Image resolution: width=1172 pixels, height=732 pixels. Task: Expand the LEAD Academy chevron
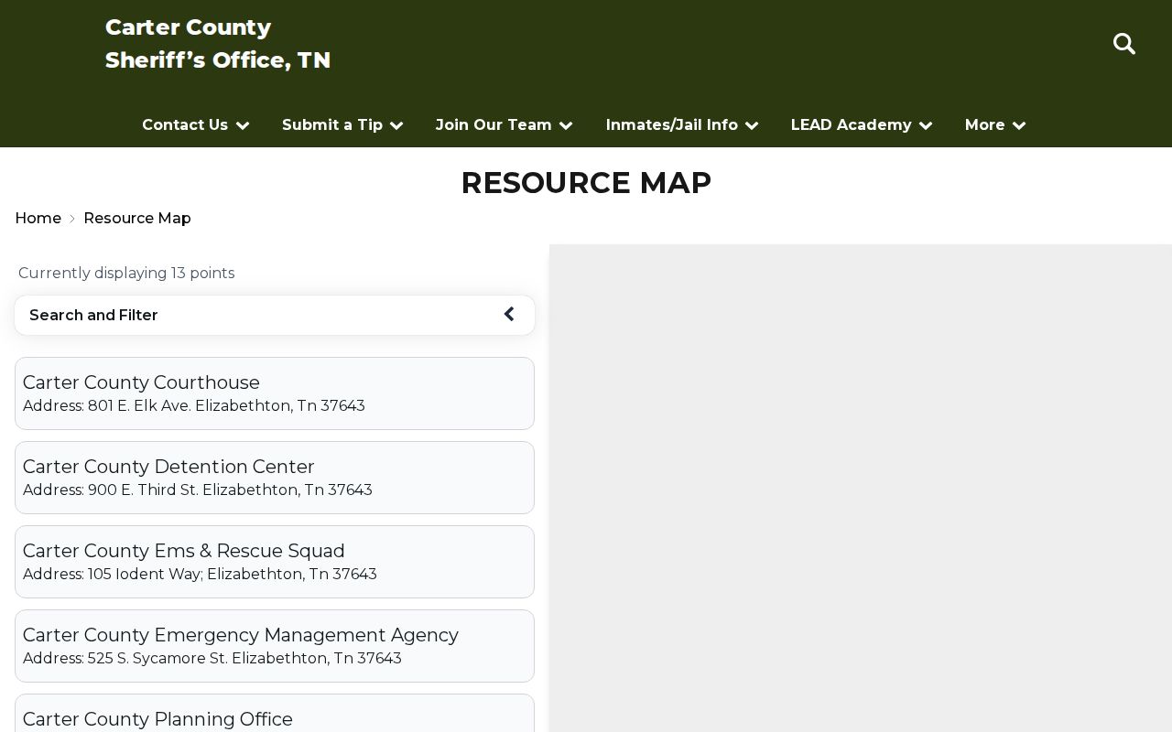[926, 125]
